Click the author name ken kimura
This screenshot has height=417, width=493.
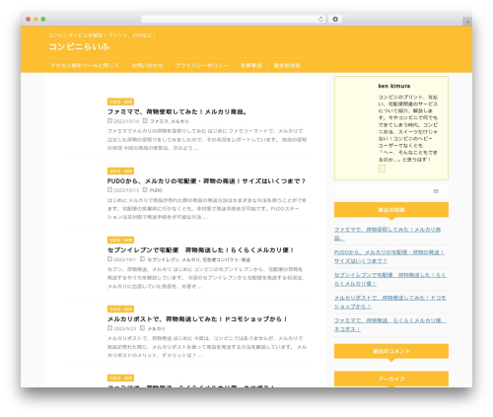[394, 86]
